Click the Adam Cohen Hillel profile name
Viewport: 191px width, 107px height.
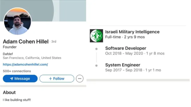tap(26, 42)
